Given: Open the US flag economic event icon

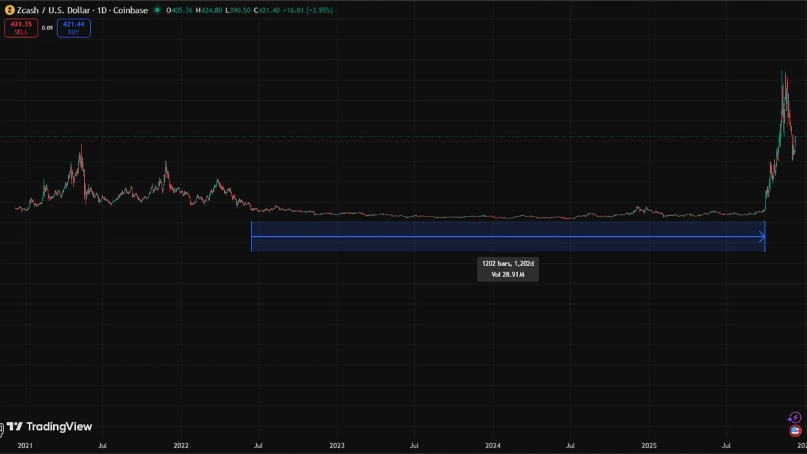Looking at the screenshot, I should point(795,431).
